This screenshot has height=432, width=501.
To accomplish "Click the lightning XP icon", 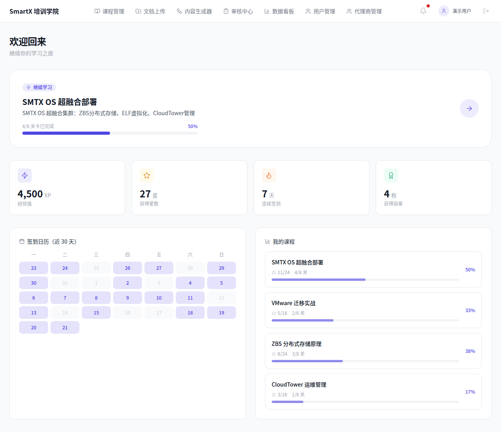I will 25,175.
